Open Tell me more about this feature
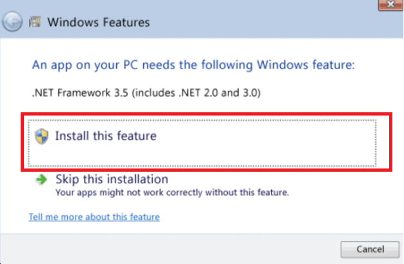The width and height of the screenshot is (404, 264). (94, 217)
